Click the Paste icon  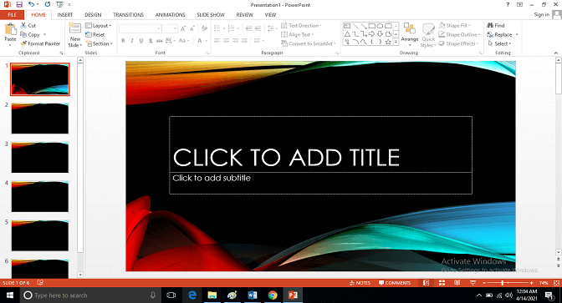(x=10, y=29)
